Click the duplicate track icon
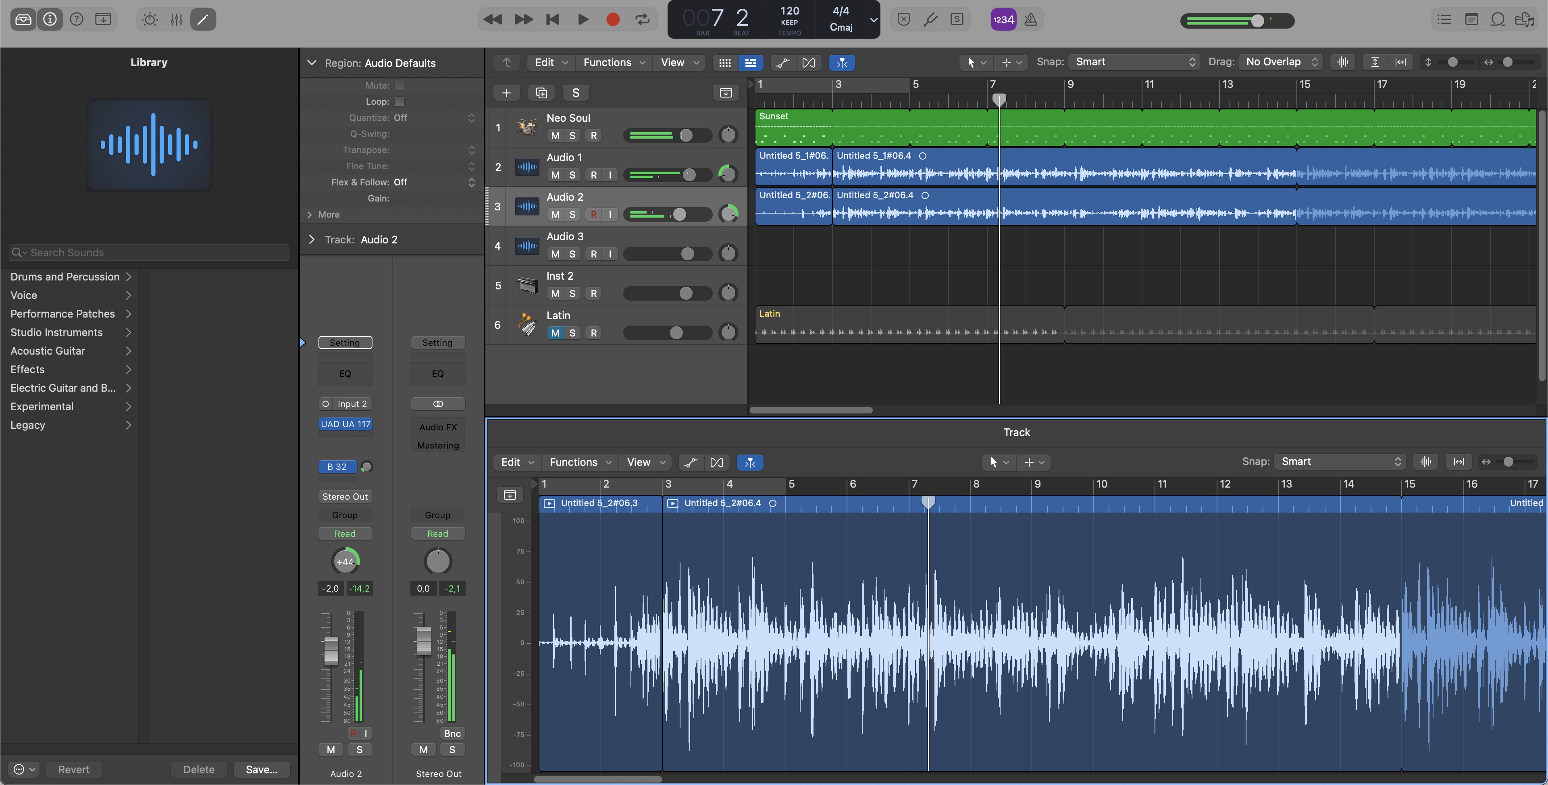Screen dimensions: 1548x785 coord(541,93)
